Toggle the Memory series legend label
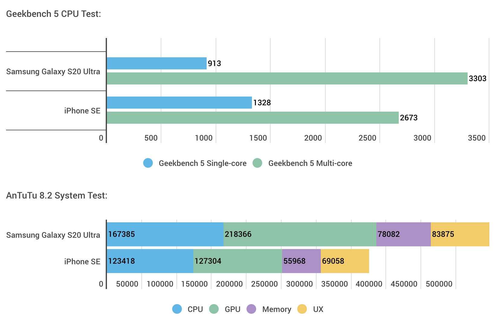This screenshot has width=496, height=321. tap(277, 309)
